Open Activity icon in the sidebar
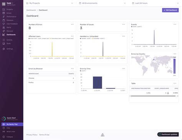 coord(4,40)
